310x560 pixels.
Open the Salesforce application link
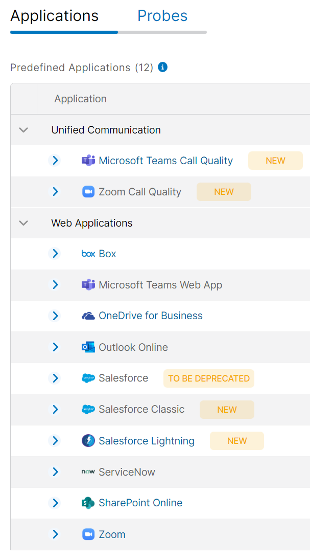[123, 378]
